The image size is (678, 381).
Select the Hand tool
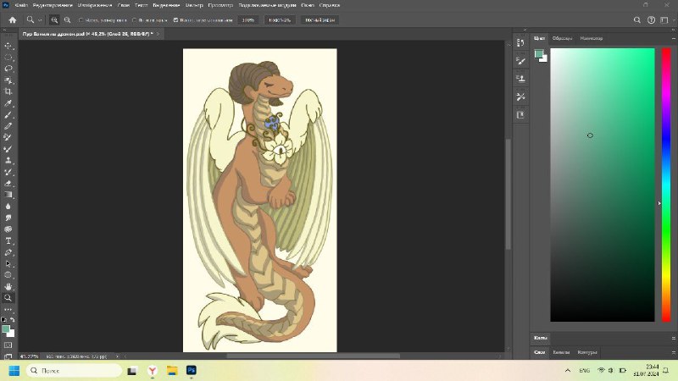coord(8,286)
